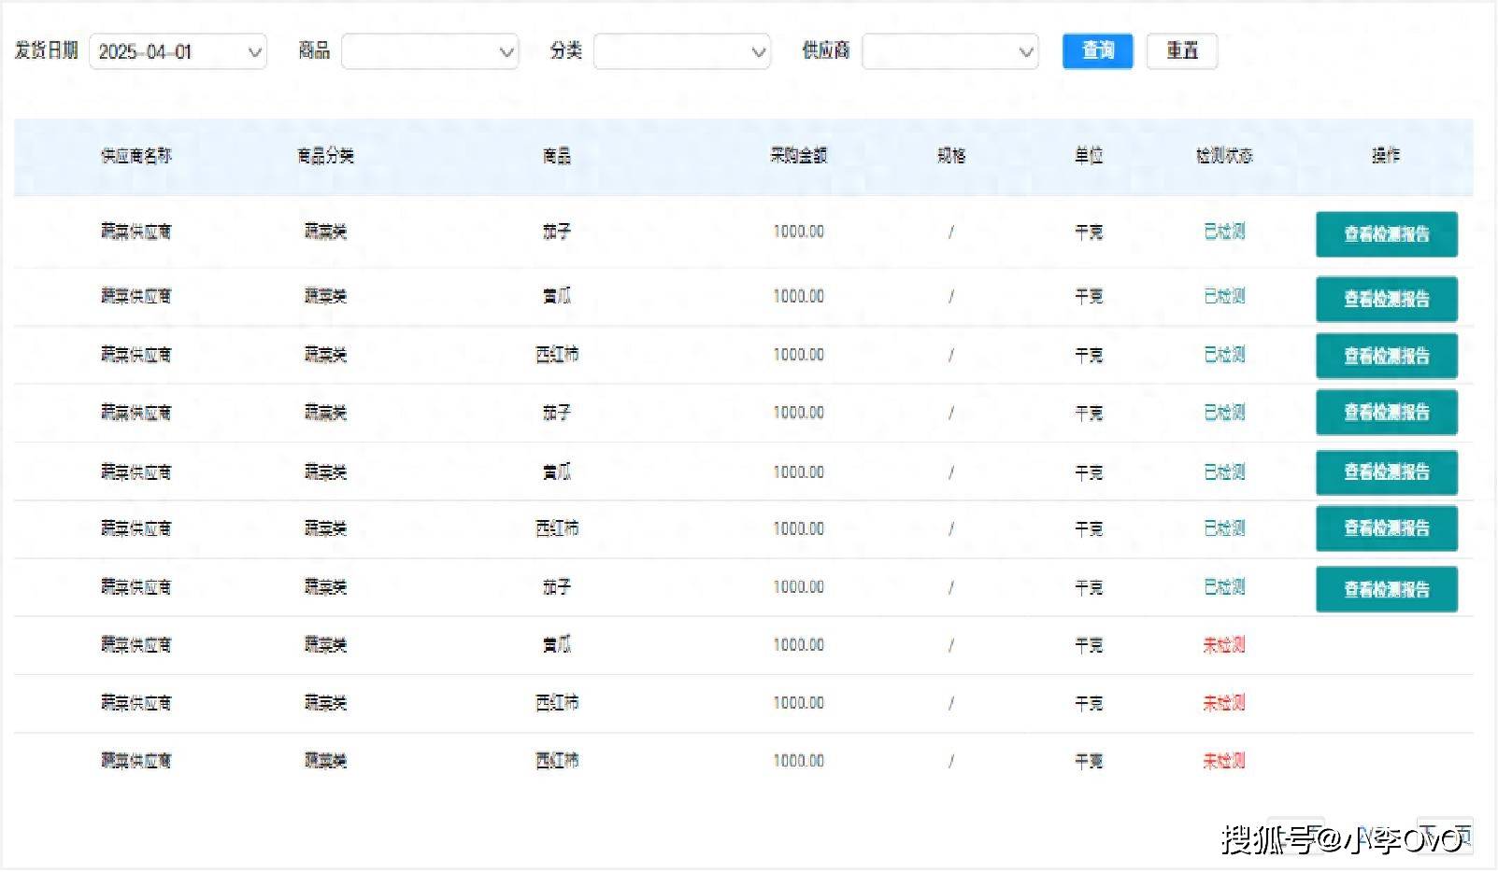
Task: Select 查看检测报告 in the fifth row
Action: 1386,472
